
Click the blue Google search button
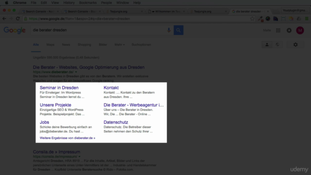[178, 30]
